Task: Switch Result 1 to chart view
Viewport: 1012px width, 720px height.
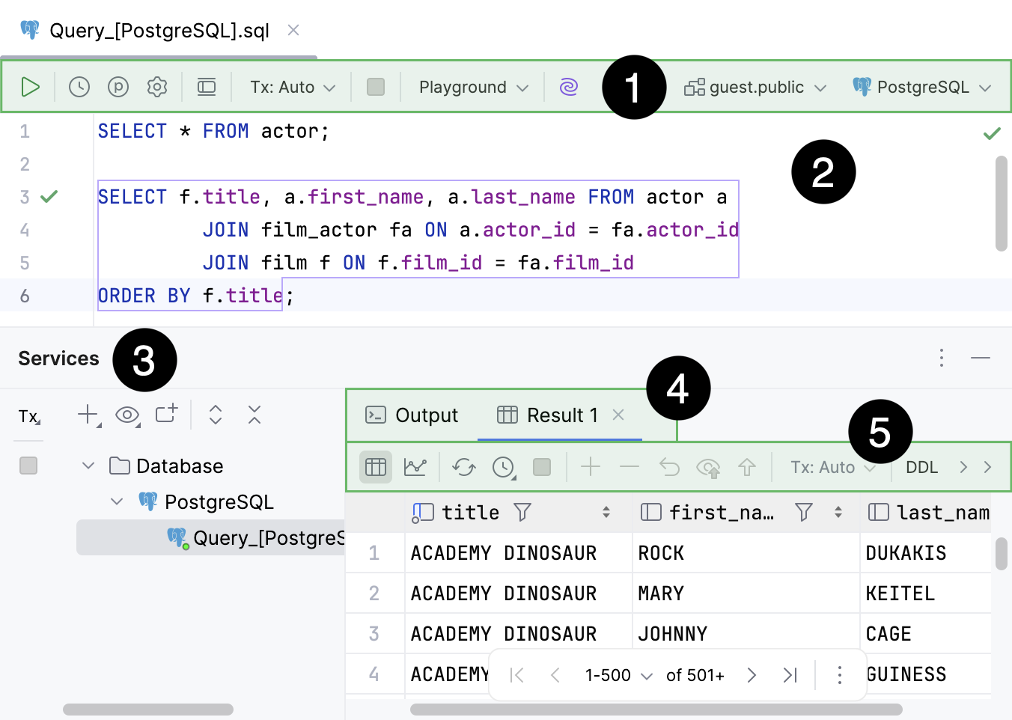Action: [415, 466]
